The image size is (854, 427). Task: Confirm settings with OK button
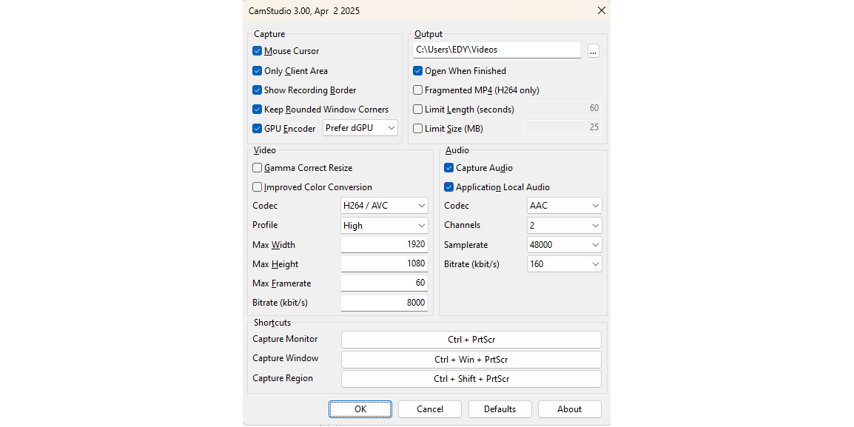360,409
